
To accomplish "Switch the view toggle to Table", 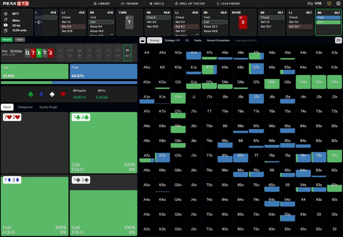I will coord(20,40).
